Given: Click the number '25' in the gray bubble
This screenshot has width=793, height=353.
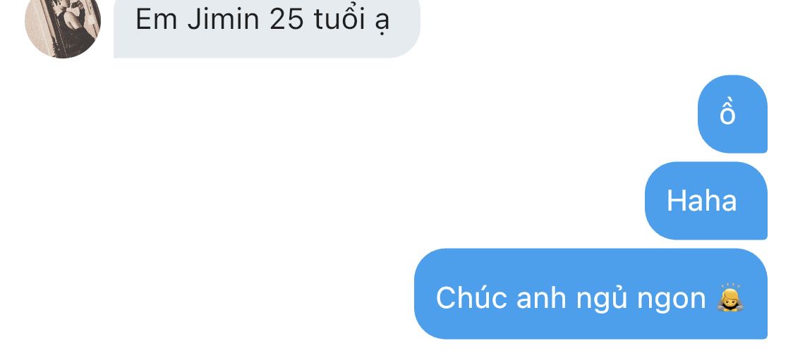Looking at the screenshot, I should pyautogui.click(x=286, y=20).
